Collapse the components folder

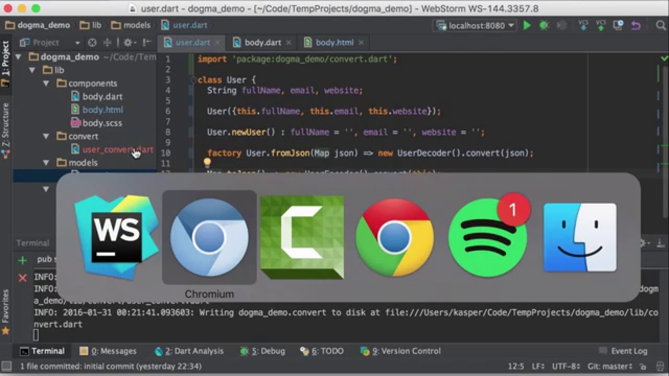(46, 84)
